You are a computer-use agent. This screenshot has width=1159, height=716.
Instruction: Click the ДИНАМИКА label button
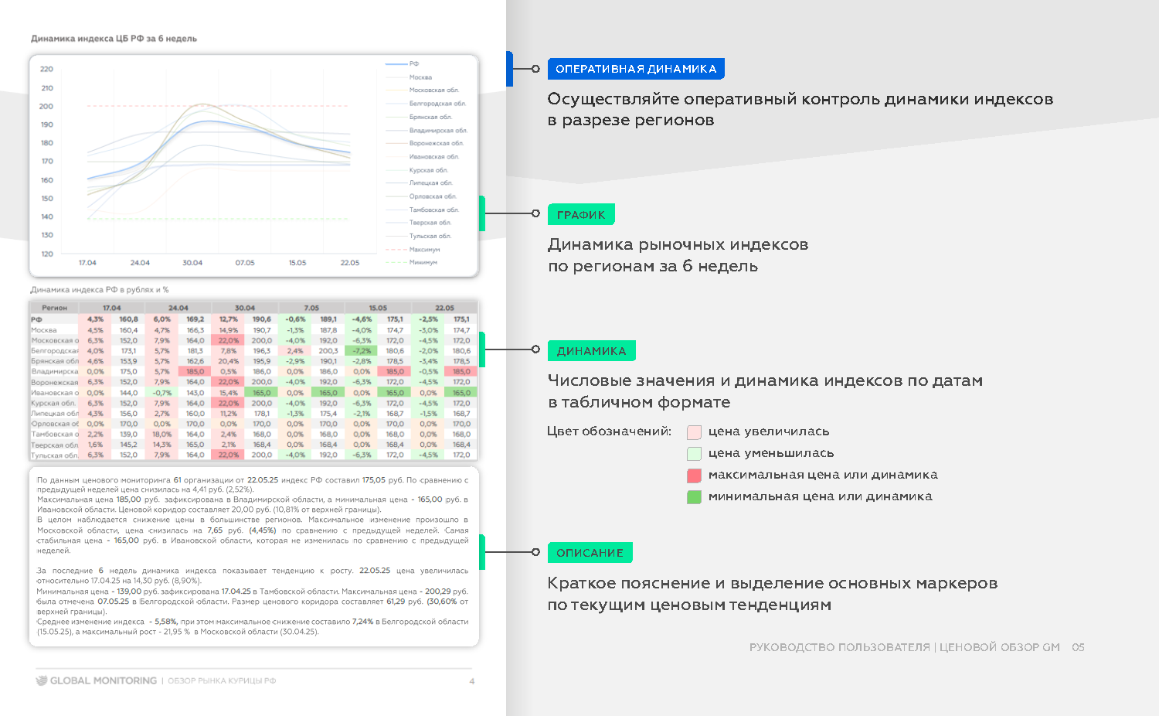pos(591,349)
